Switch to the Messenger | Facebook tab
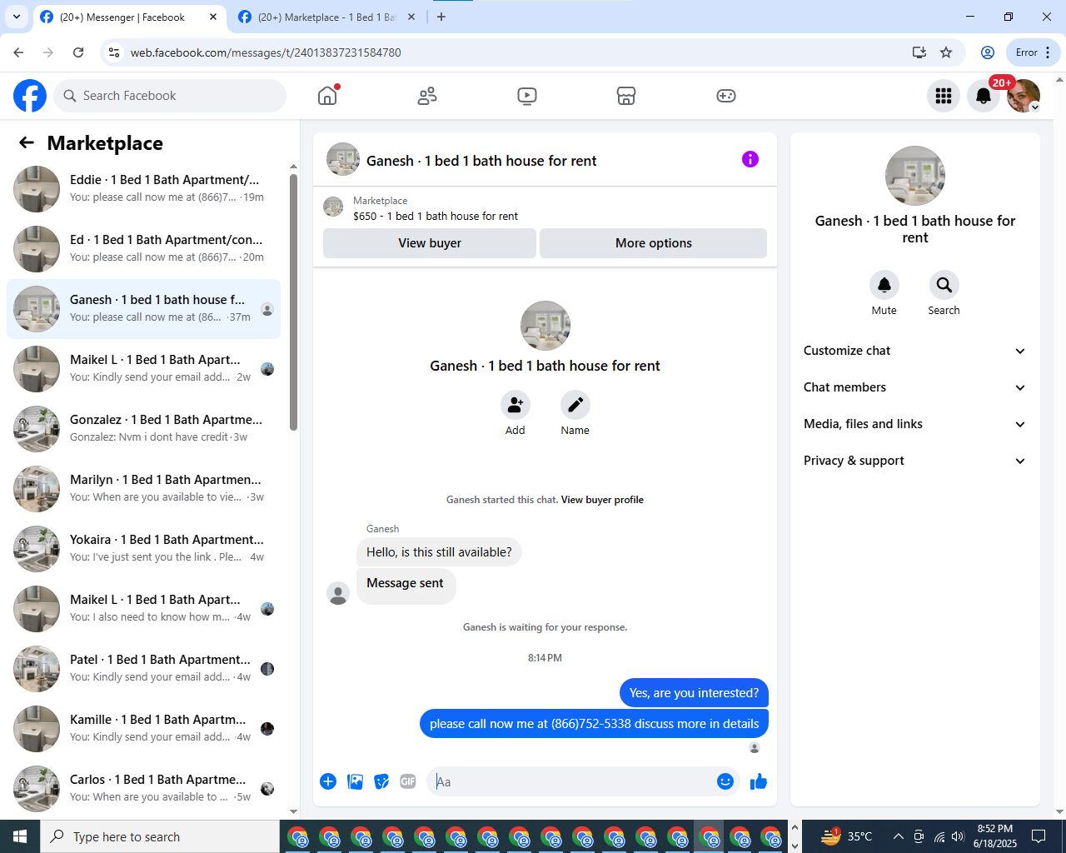Viewport: 1066px width, 853px height. (129, 17)
